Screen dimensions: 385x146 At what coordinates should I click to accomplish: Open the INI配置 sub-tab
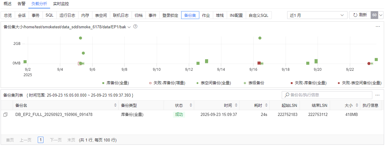236,15
